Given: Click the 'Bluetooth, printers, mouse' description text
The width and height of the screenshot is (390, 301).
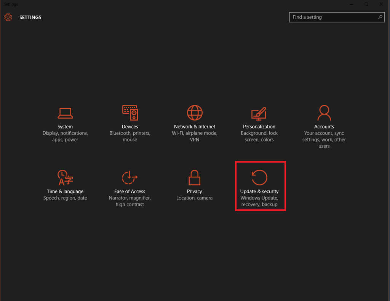Looking at the screenshot, I should pos(130,137).
